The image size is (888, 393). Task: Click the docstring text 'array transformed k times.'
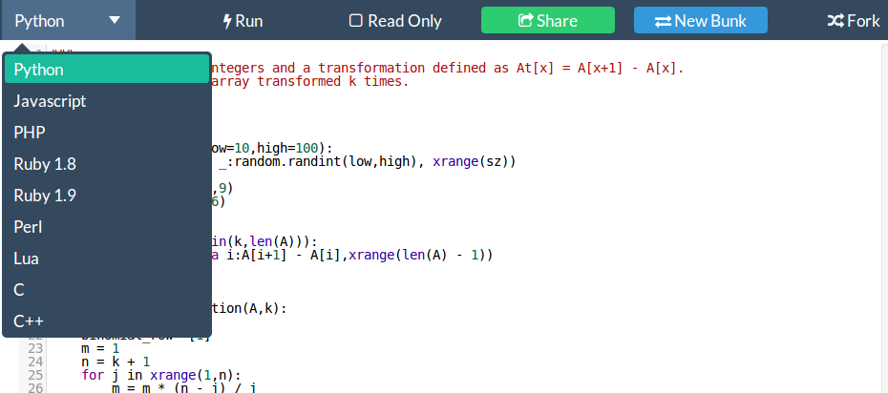pos(308,81)
